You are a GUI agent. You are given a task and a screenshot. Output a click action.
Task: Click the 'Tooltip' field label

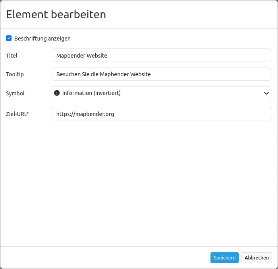15,74
